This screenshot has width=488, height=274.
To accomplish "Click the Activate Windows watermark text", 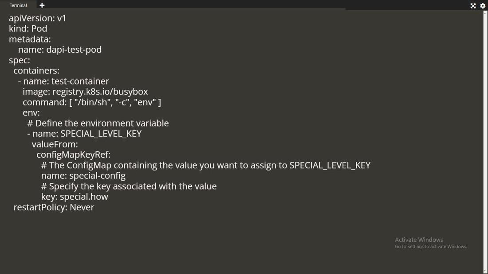I will tap(419, 239).
